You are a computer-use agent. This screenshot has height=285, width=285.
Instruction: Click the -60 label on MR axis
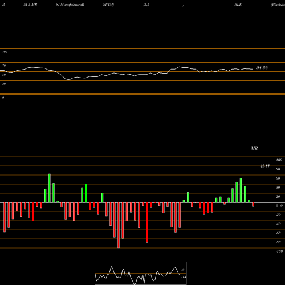(278, 233)
